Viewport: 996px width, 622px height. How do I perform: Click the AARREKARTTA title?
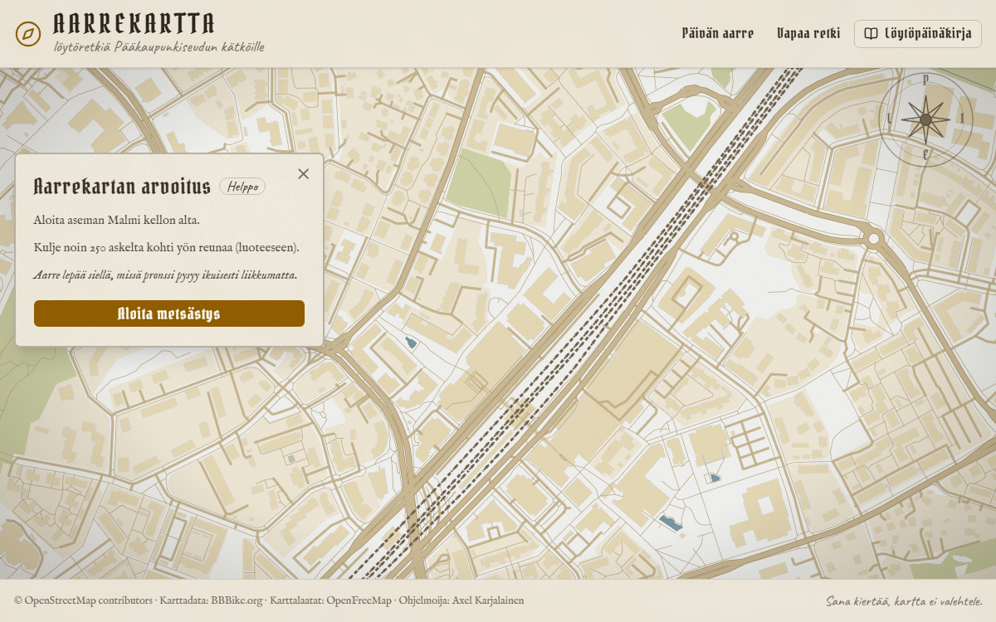134,23
